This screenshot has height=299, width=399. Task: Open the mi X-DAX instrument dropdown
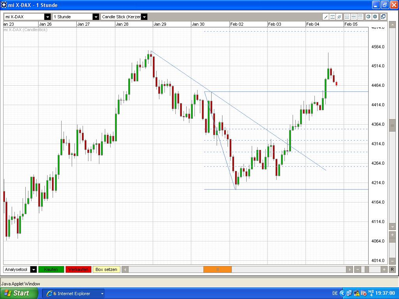pyautogui.click(x=47, y=17)
